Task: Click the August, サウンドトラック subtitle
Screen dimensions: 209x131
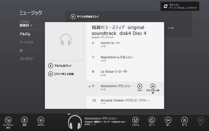Action: (x=103, y=37)
